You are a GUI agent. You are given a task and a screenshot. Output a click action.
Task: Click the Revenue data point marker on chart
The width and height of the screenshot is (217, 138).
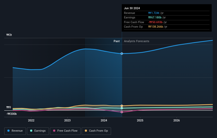pyautogui.click(x=122, y=53)
